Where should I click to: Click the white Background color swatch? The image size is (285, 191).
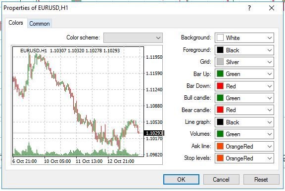point(220,38)
